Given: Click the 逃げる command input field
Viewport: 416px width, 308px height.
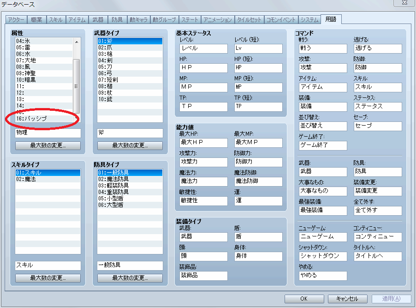Looking at the screenshot, I should click(x=378, y=48).
